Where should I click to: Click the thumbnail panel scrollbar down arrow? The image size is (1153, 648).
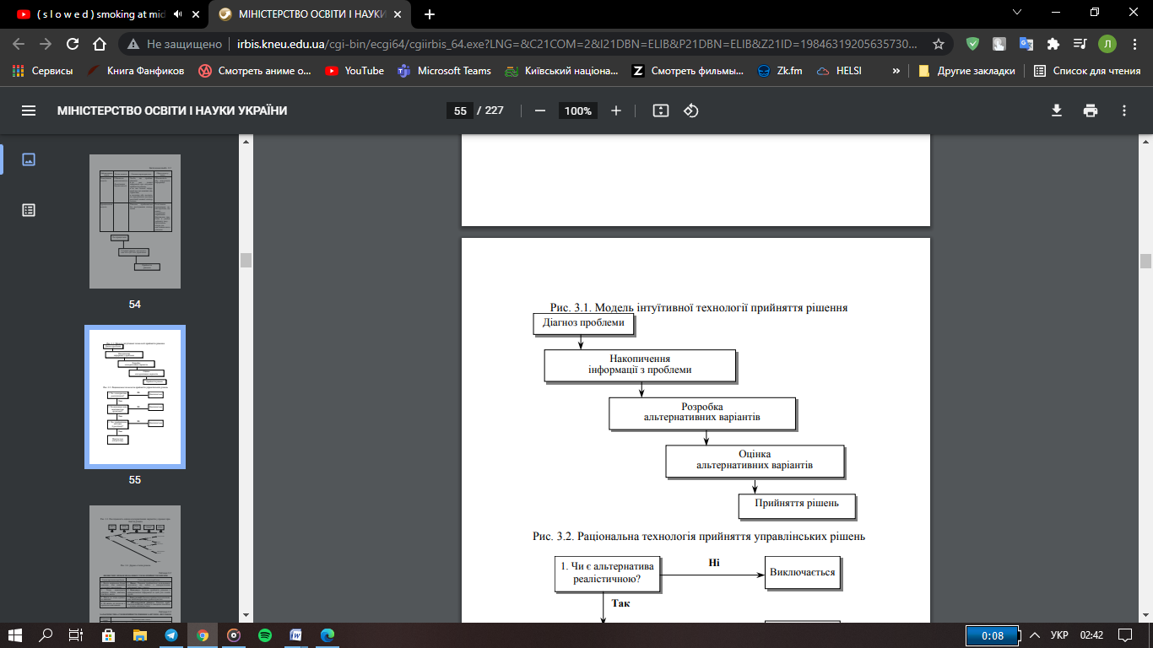[x=246, y=616]
